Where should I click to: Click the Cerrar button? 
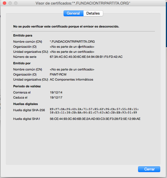tap(149, 169)
